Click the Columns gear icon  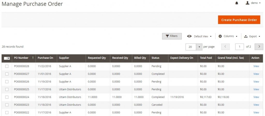click(x=220, y=36)
